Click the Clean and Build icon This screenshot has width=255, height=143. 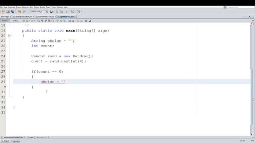pos(62,12)
